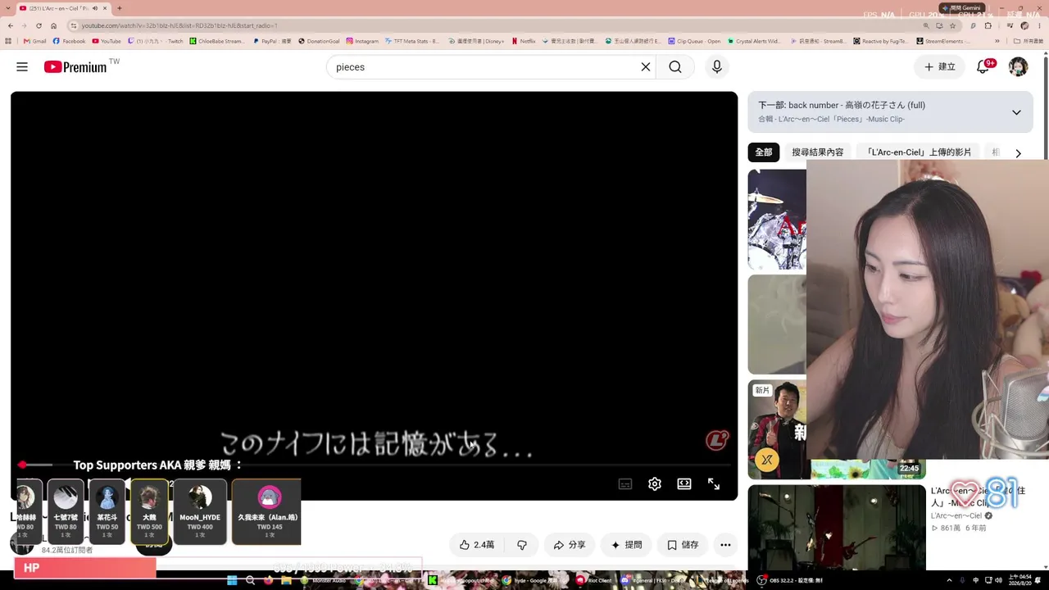Open the Reactive by FugiTe bookmark
The height and width of the screenshot is (590, 1049).
pos(881,41)
